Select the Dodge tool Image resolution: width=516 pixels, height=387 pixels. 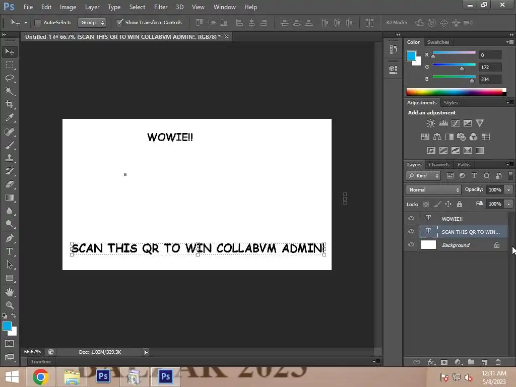(10, 224)
